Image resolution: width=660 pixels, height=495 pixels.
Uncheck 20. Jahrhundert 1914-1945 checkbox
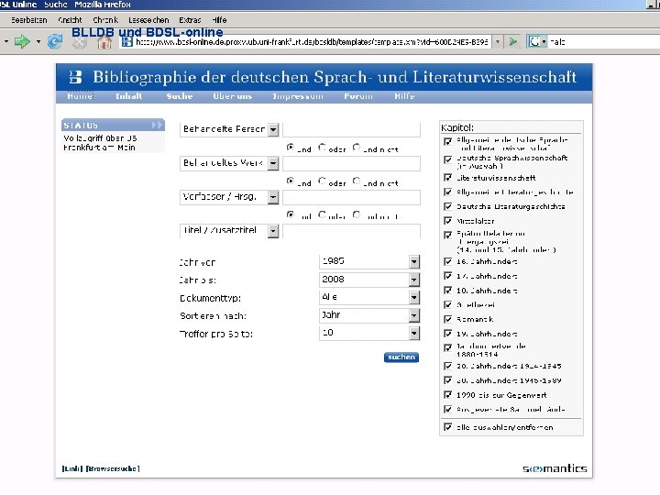coord(448,366)
